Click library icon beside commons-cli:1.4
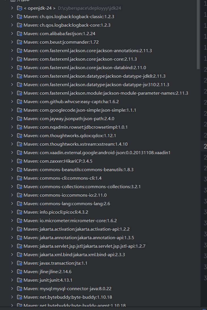 (20, 178)
